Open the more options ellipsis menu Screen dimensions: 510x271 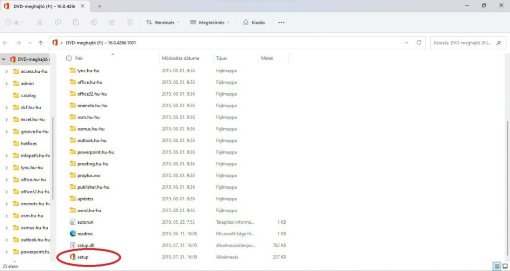coord(281,22)
